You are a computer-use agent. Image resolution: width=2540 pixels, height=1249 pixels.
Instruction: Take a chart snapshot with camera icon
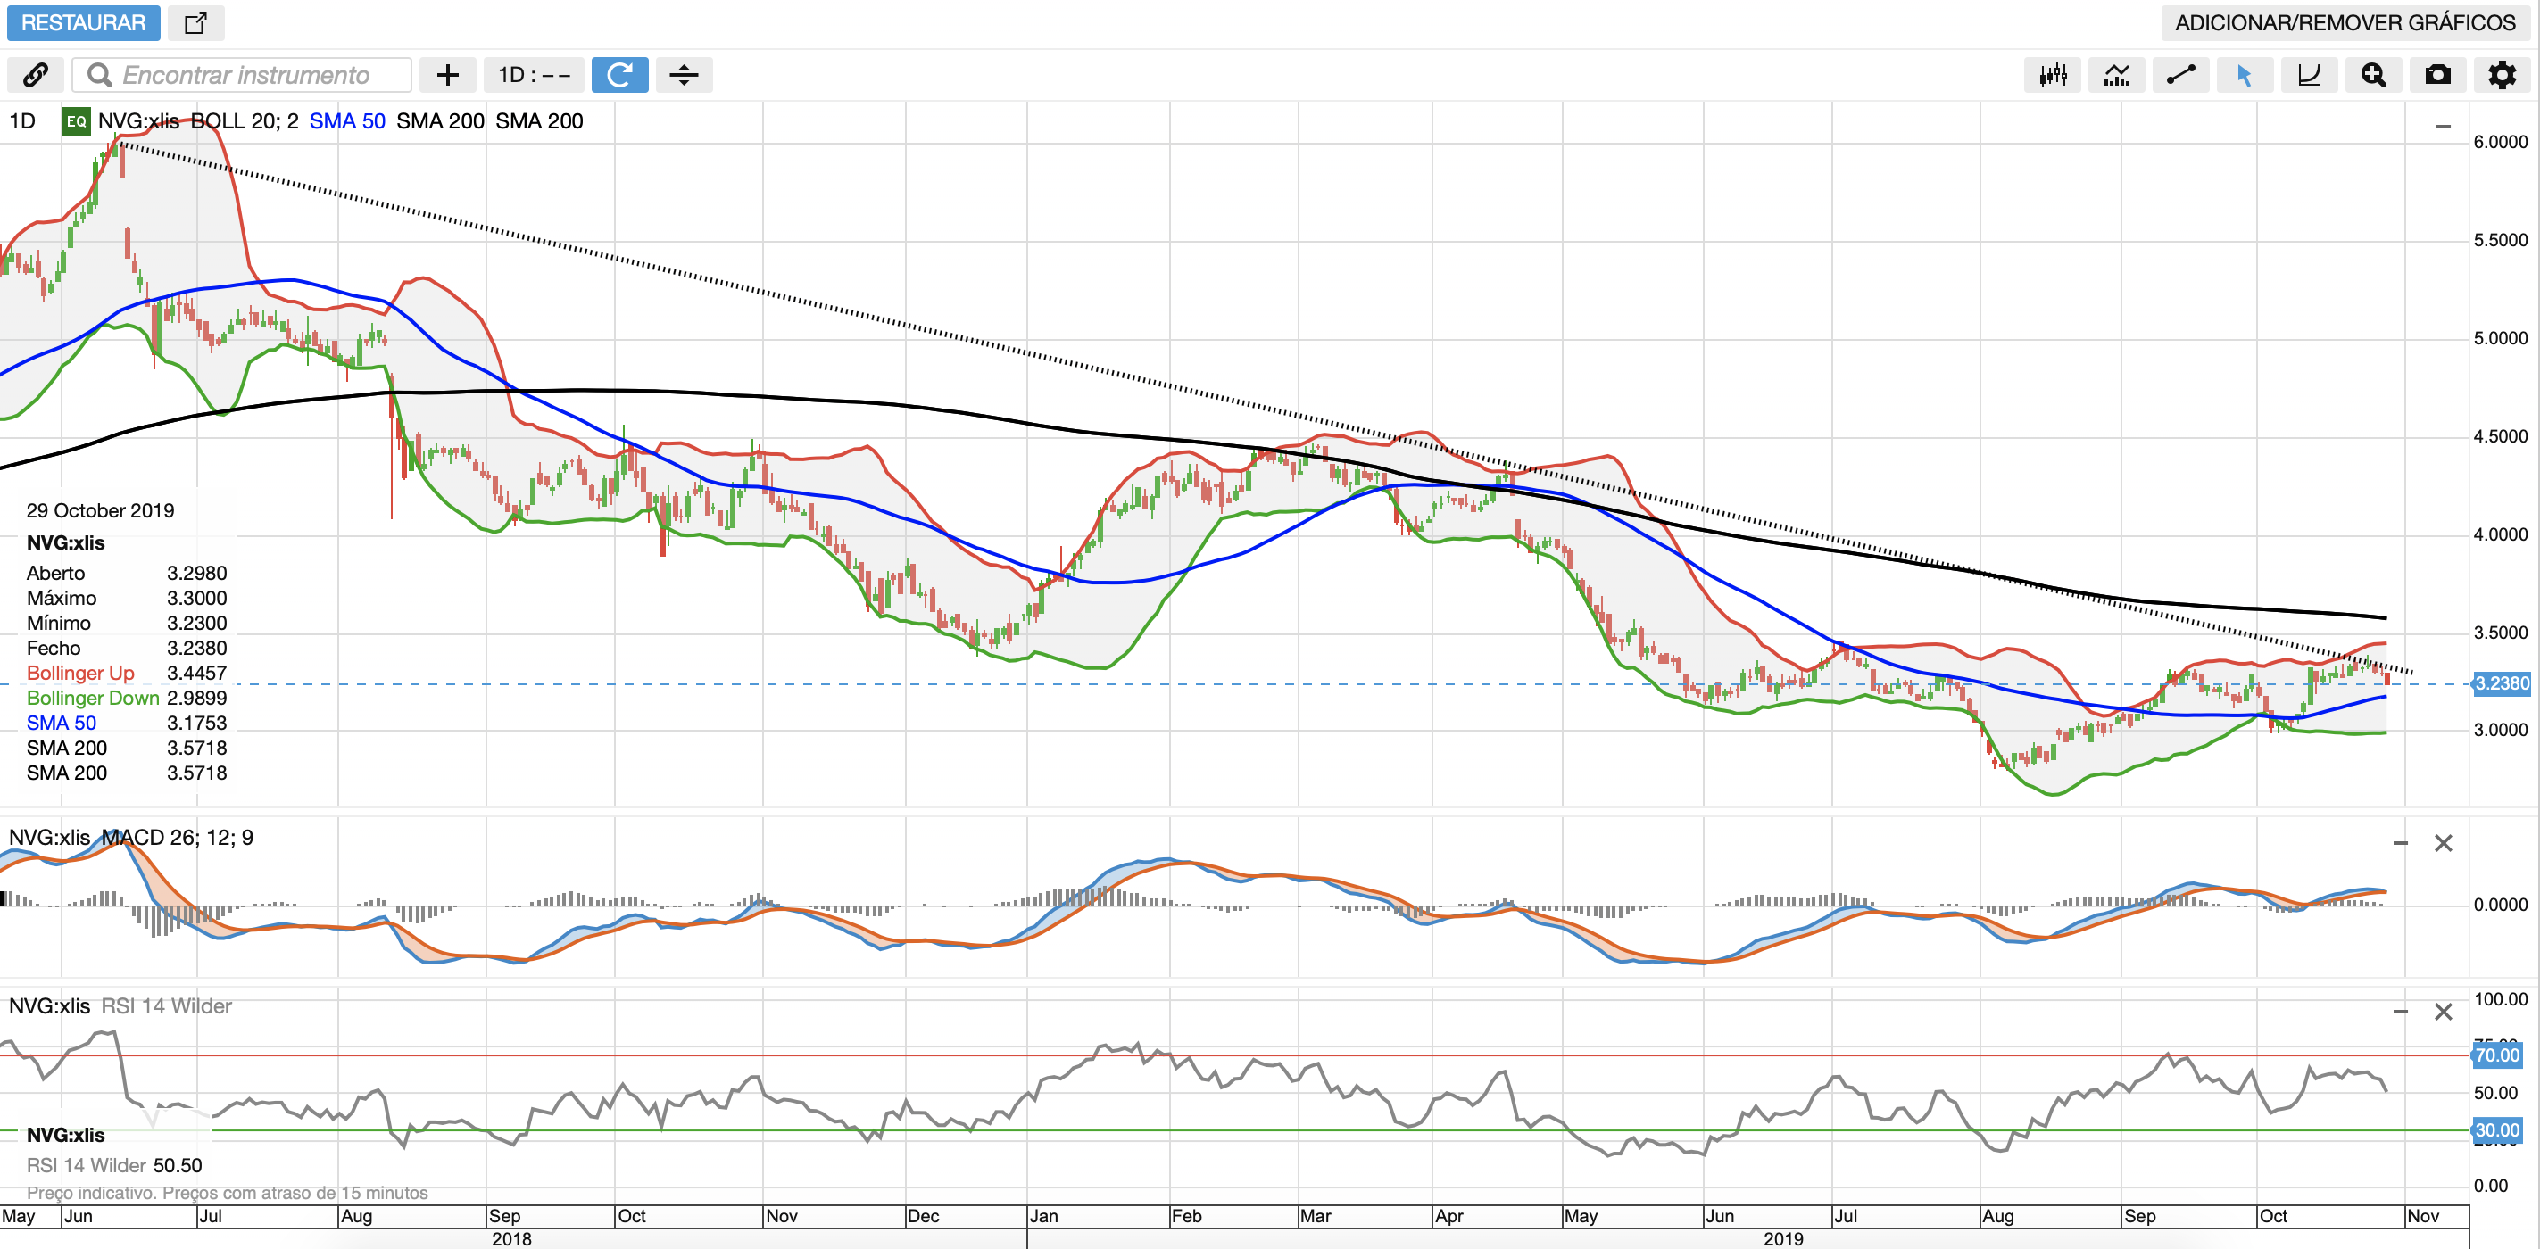tap(2437, 75)
